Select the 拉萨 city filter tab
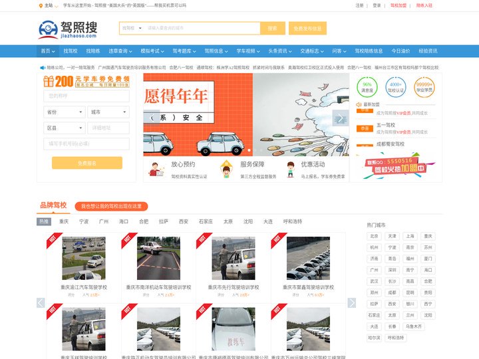The height and width of the screenshot is (359, 479). click(164, 221)
